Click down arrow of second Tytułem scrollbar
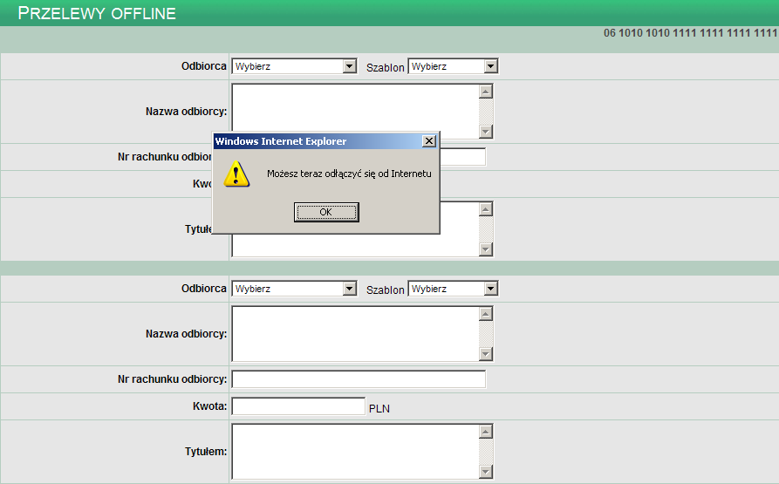779x484 pixels. (486, 472)
